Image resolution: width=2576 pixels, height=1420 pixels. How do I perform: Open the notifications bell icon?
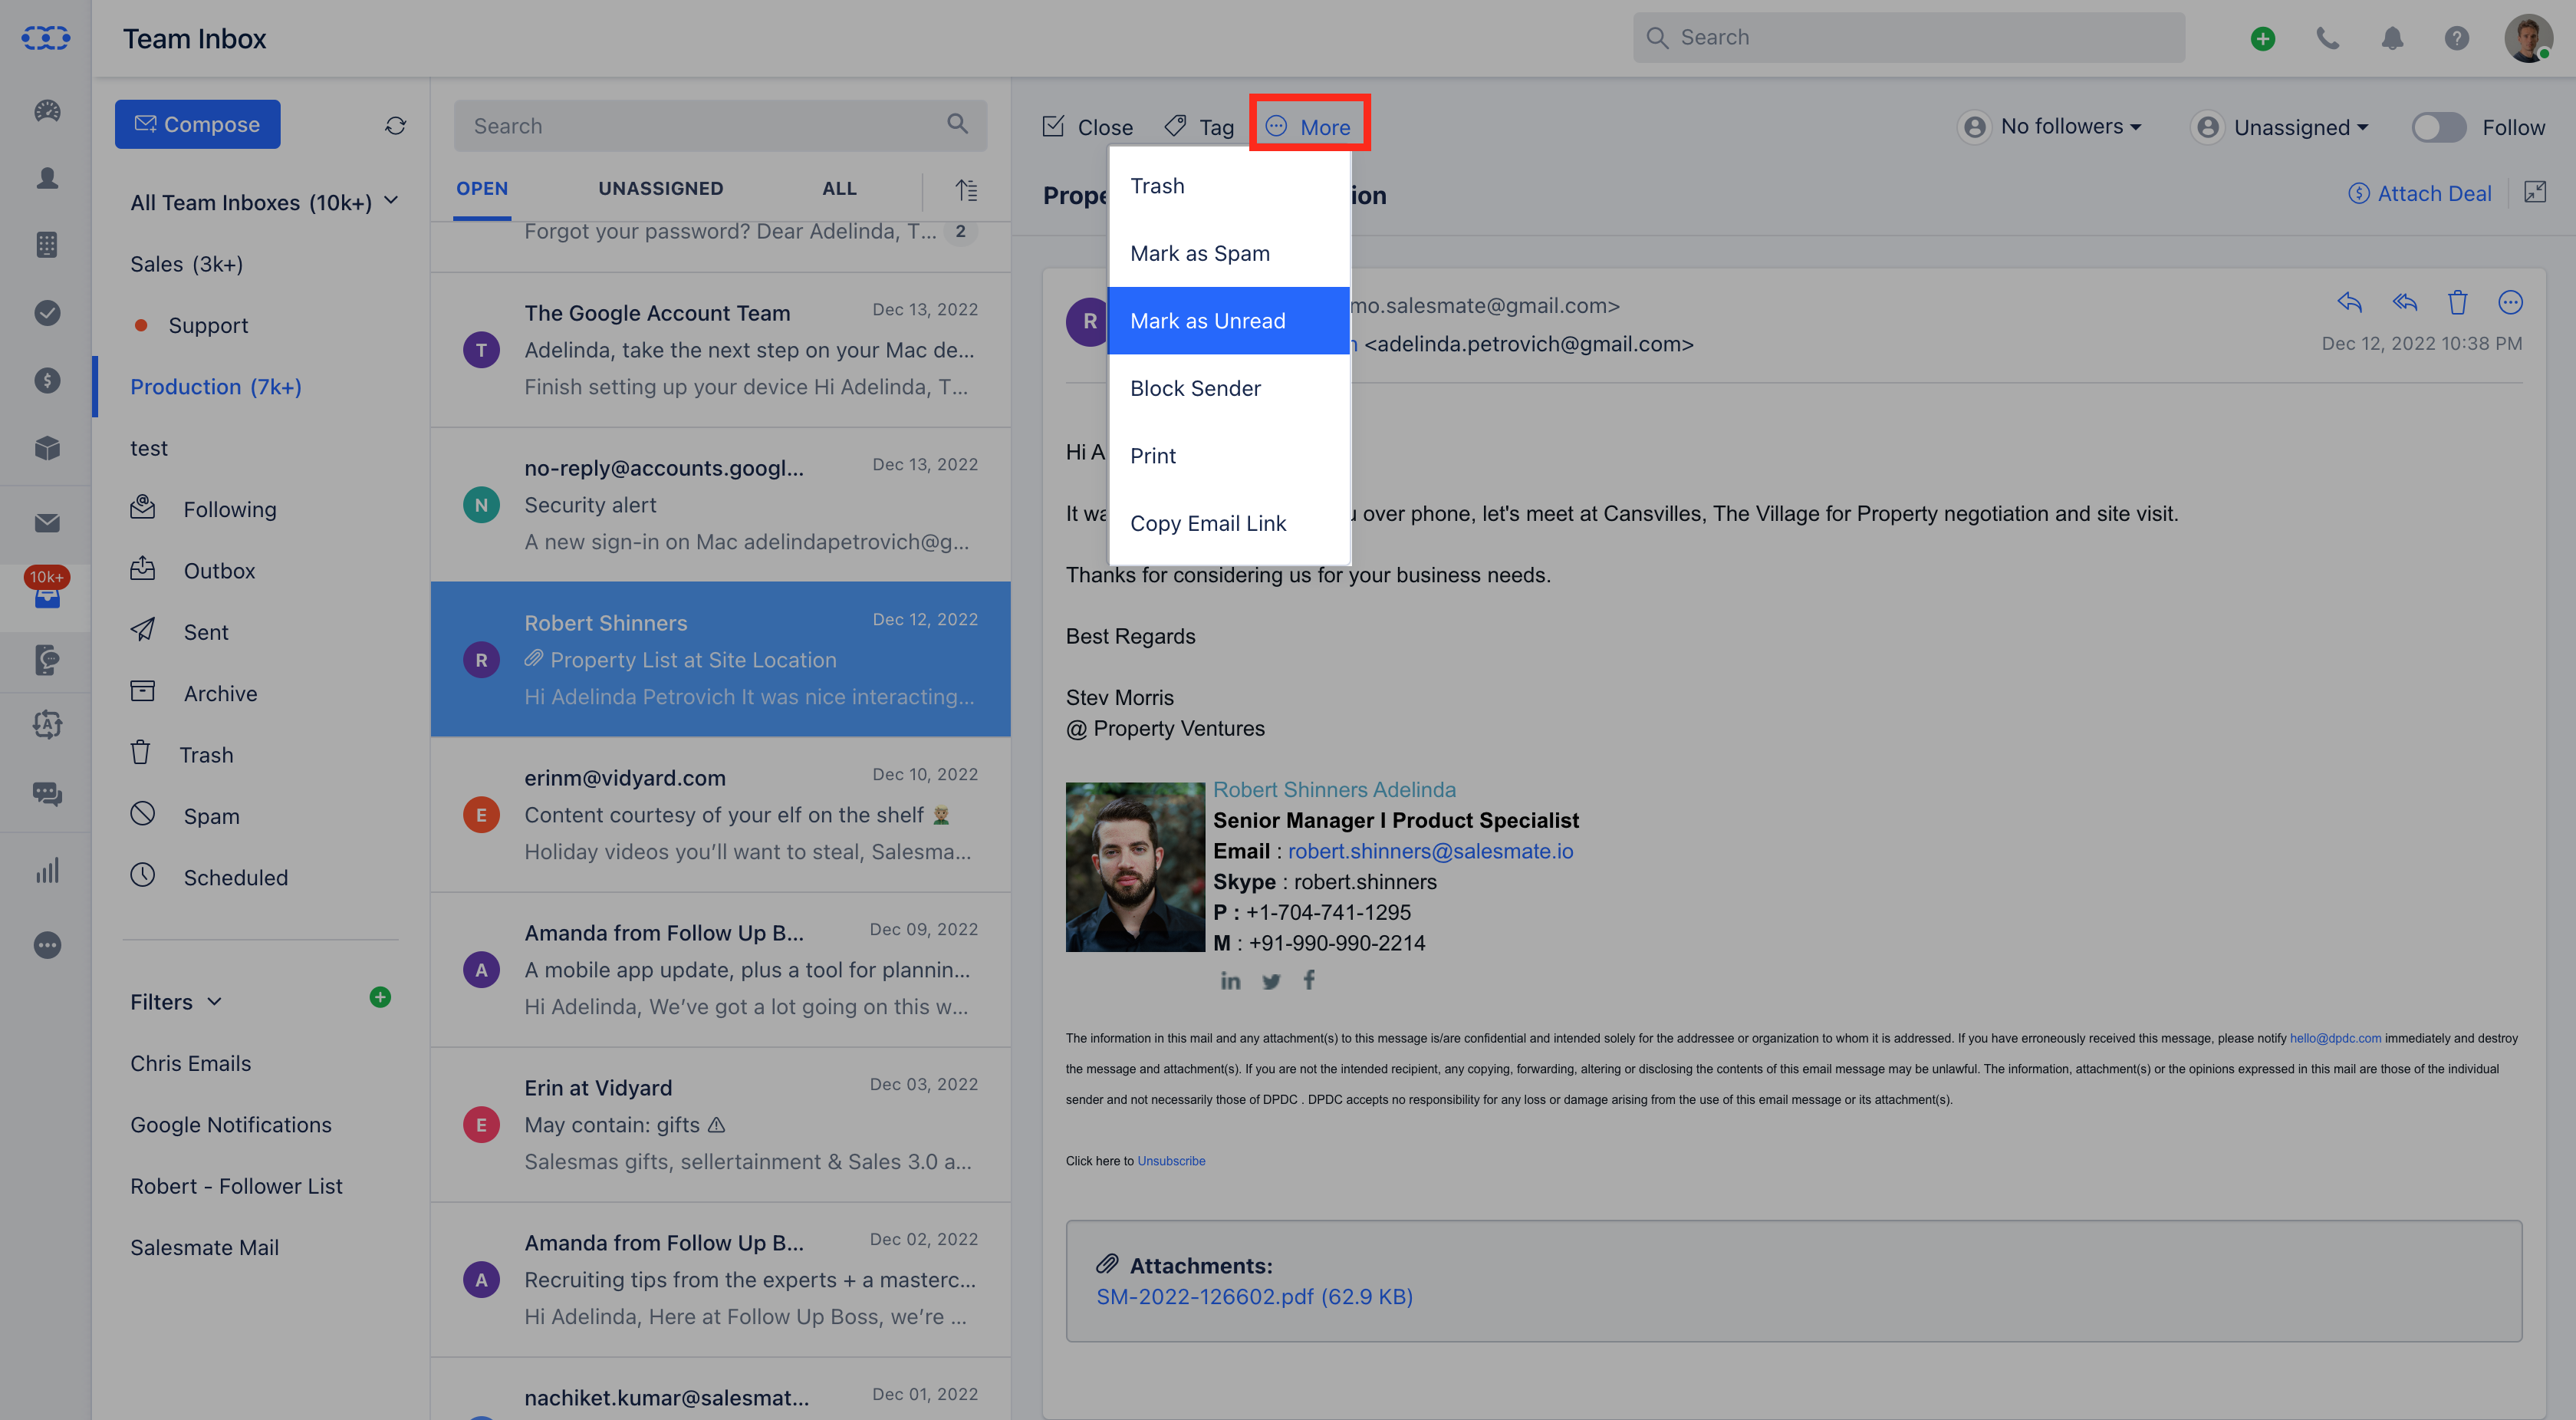point(2392,38)
